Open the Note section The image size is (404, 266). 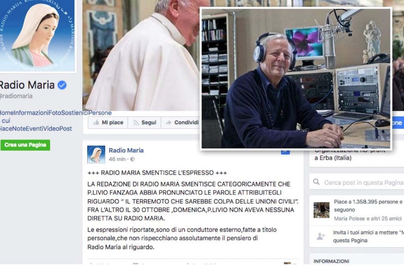(x=19, y=129)
